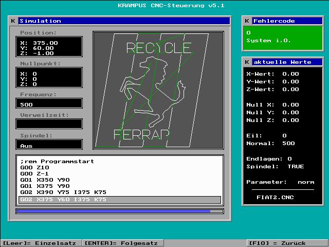329x247 pixels.
Task: Click the program progress bar
Action: [120, 211]
